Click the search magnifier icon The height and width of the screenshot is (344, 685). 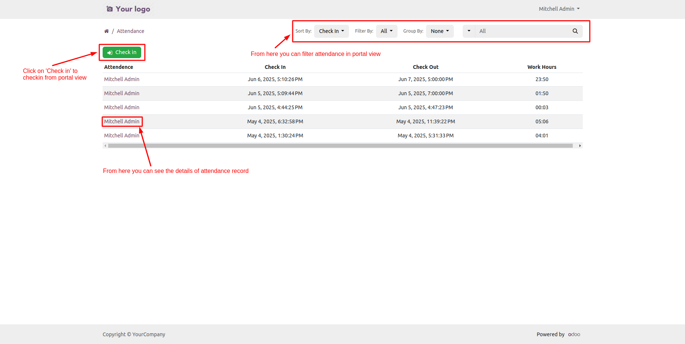tap(575, 31)
